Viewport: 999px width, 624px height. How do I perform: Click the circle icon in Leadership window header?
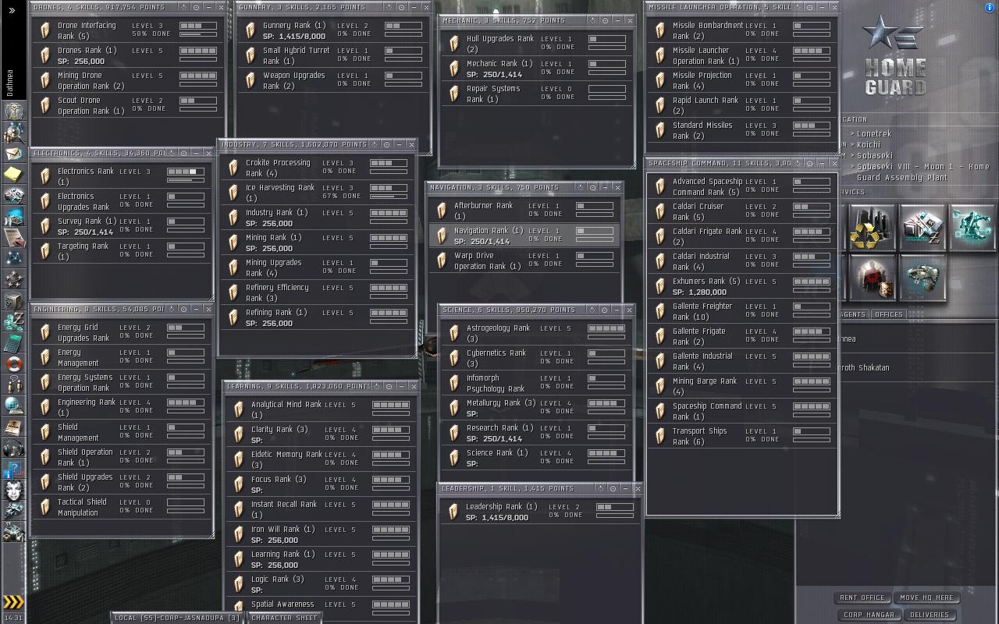(613, 488)
